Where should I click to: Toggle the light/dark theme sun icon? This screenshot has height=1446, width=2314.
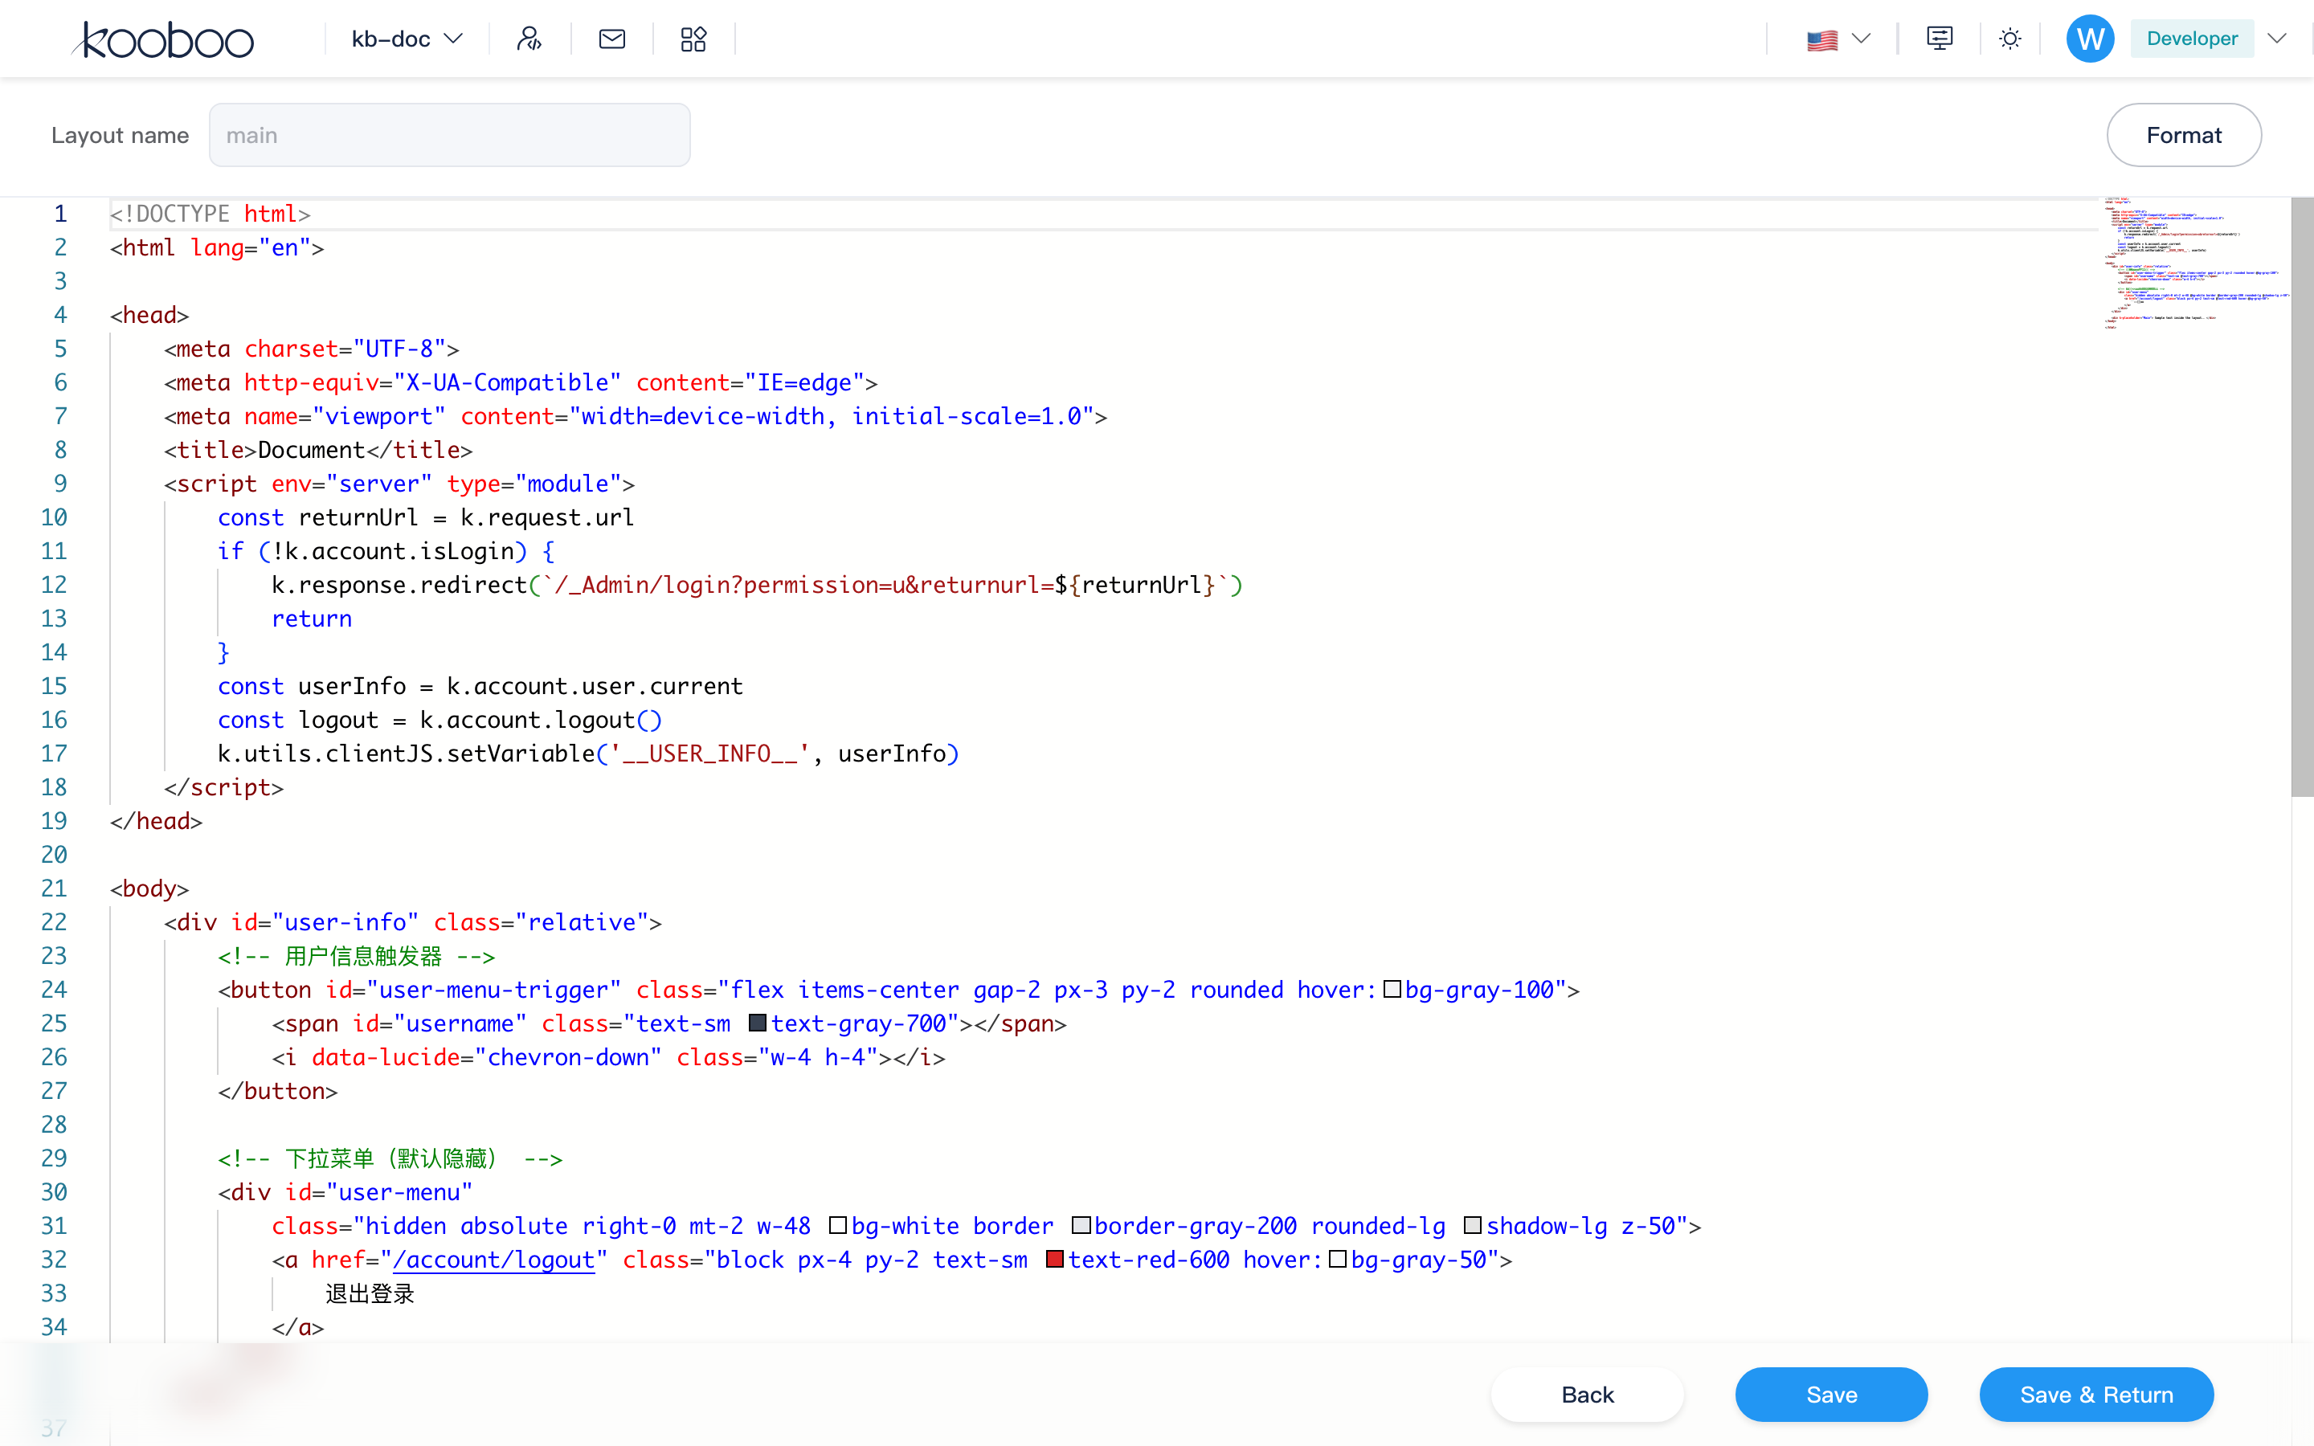click(x=2010, y=39)
